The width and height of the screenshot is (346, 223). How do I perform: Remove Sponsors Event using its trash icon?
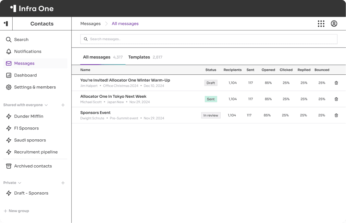pos(336,115)
